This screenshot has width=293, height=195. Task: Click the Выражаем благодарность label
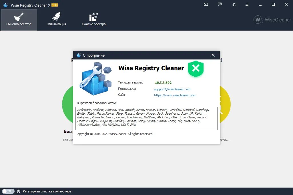point(96,103)
